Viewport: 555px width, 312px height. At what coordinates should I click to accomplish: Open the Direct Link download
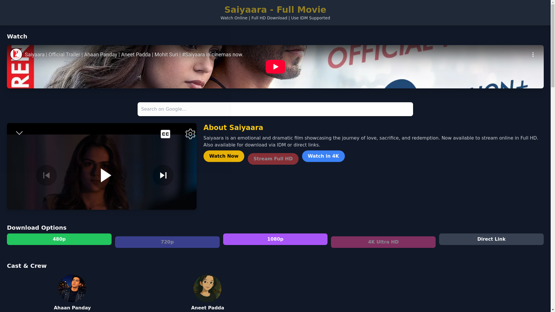[x=491, y=239]
